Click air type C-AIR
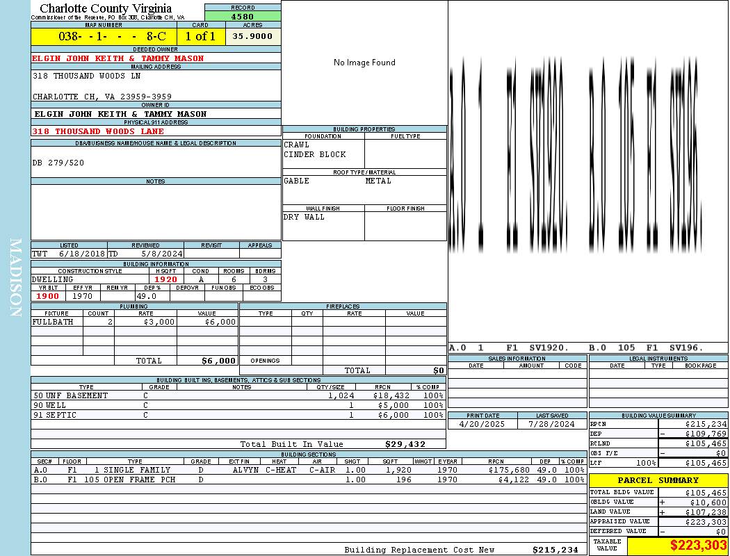 coord(322,470)
